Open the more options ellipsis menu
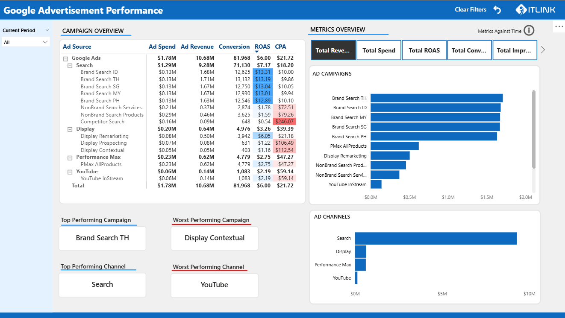Screen dimensions: 565x318 tap(557, 26)
